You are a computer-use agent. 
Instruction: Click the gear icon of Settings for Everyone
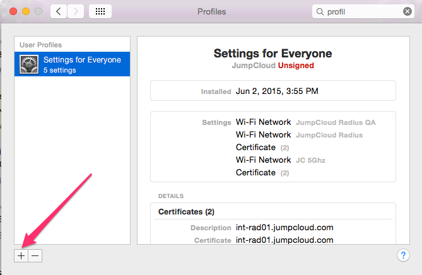pos(29,64)
